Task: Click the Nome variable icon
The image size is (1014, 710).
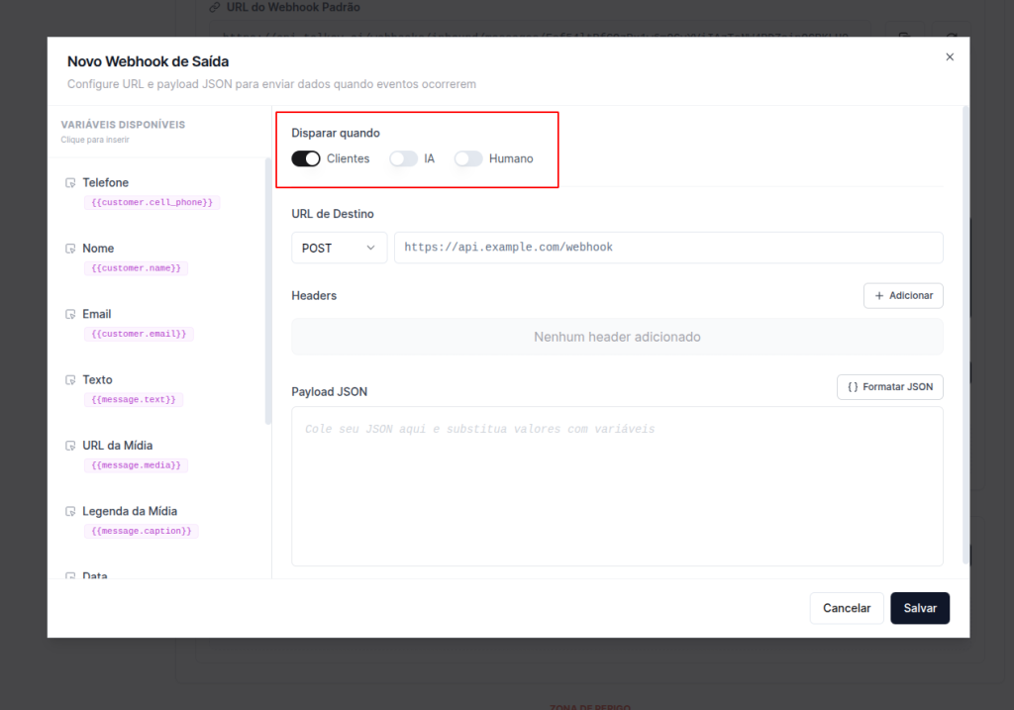Action: click(70, 249)
